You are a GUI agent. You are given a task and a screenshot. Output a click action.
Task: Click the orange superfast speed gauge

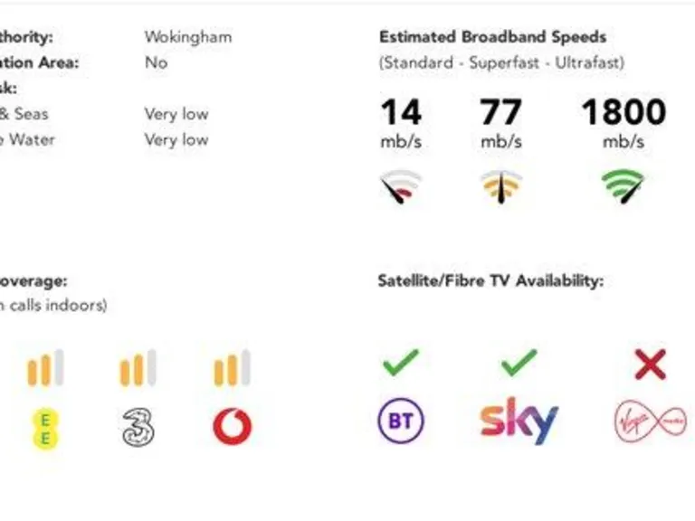click(x=500, y=187)
